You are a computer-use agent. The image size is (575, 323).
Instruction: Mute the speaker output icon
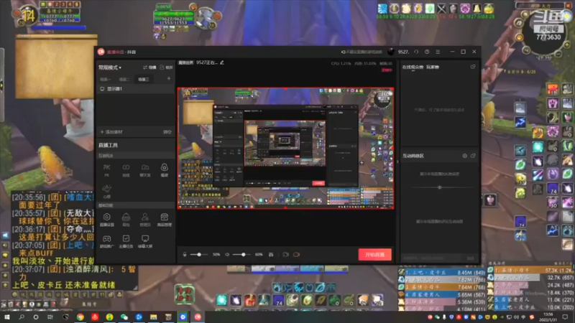(x=227, y=255)
